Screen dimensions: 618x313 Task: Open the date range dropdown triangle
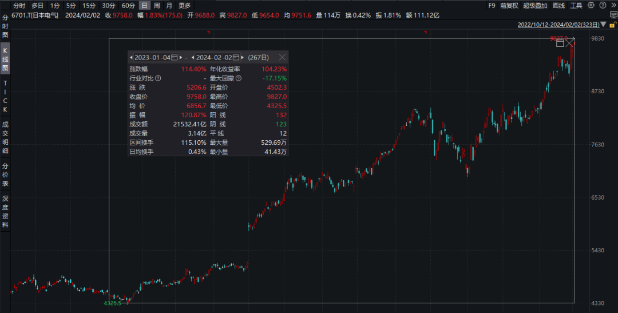(603, 25)
